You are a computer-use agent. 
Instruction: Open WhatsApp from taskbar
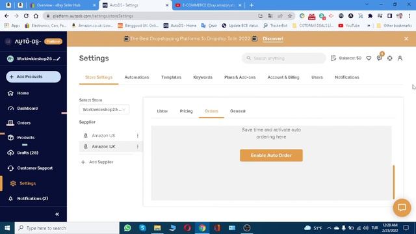coord(127,228)
